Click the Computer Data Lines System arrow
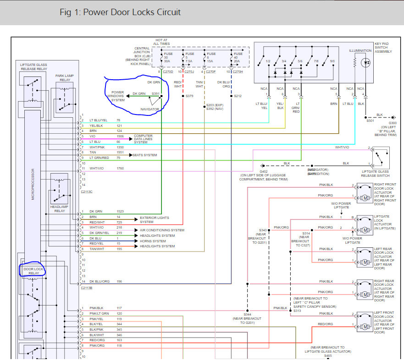Screen dimensions: 404x360 [x=131, y=139]
